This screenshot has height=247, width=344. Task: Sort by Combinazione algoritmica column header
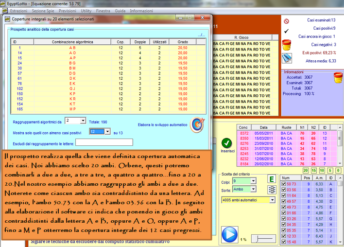click(72, 42)
